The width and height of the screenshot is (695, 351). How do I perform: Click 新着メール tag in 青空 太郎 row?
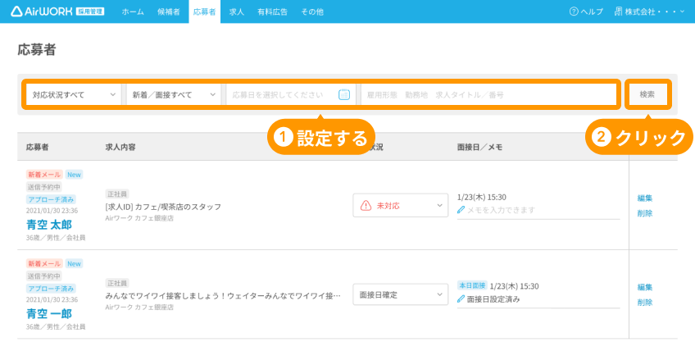point(44,175)
